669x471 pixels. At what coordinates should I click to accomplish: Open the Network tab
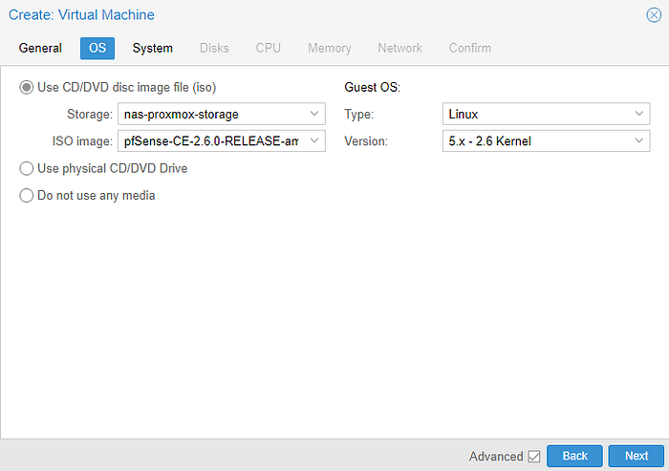click(x=400, y=48)
